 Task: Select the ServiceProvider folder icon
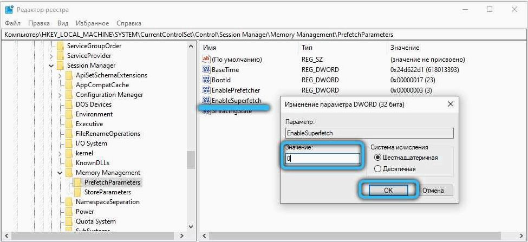point(60,56)
